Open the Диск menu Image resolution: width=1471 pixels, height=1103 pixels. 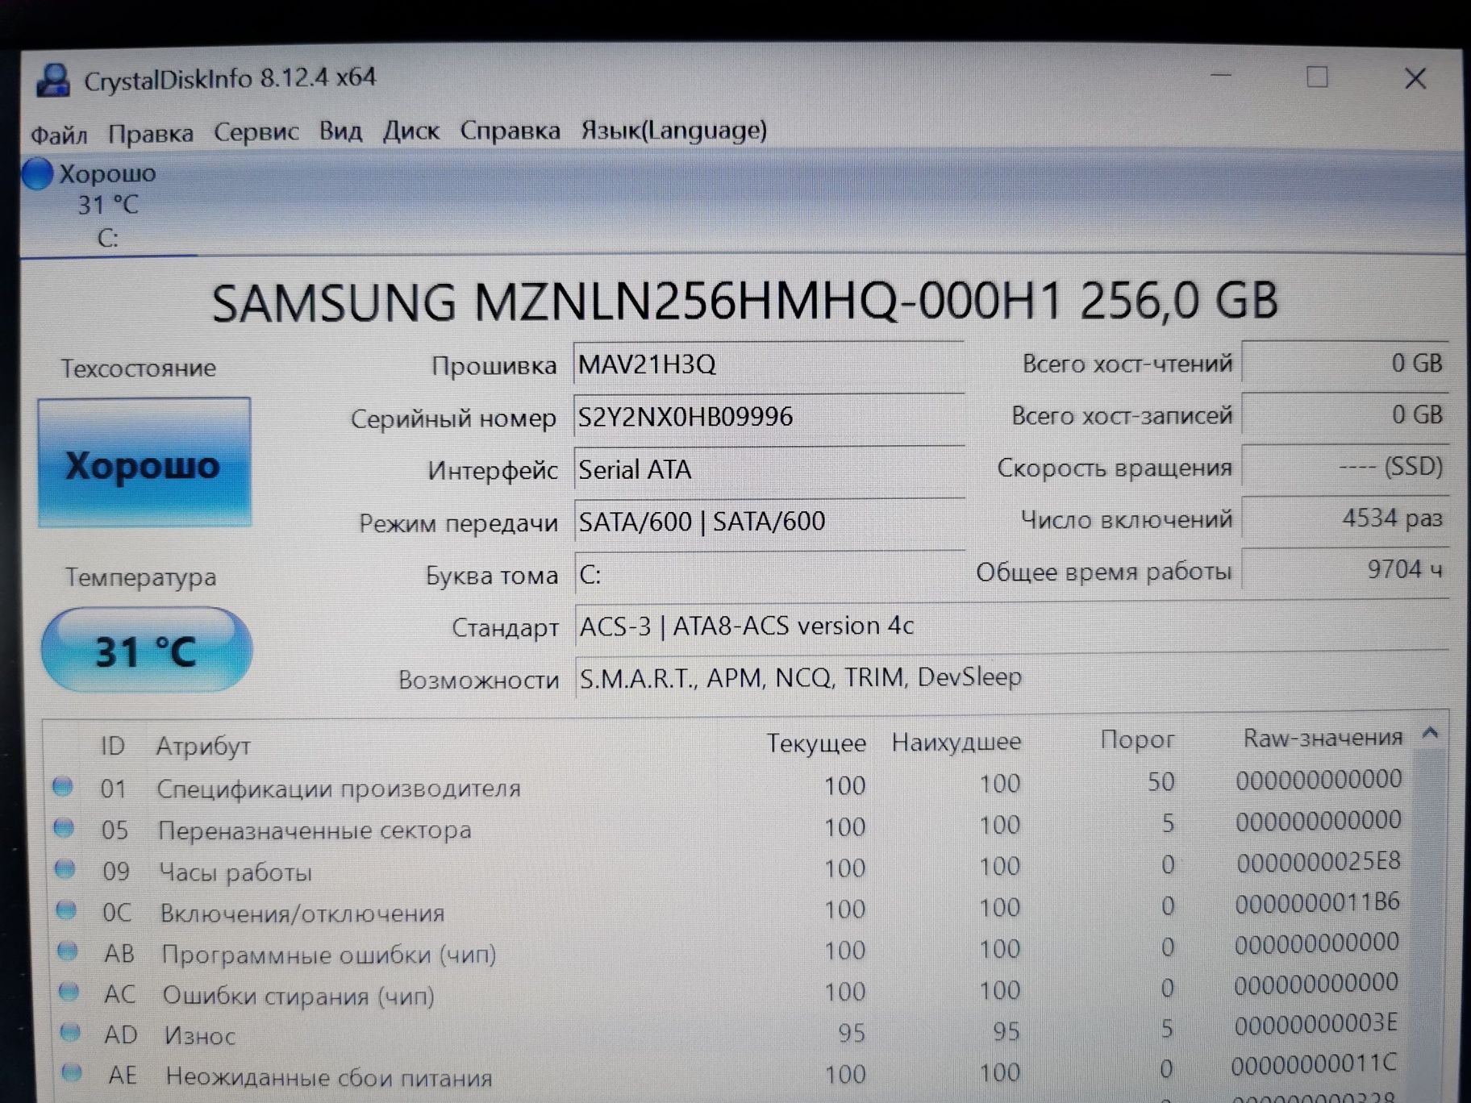(x=411, y=131)
